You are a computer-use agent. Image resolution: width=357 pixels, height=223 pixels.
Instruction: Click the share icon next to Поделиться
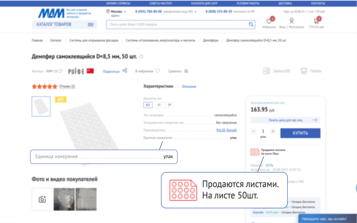tap(125, 71)
